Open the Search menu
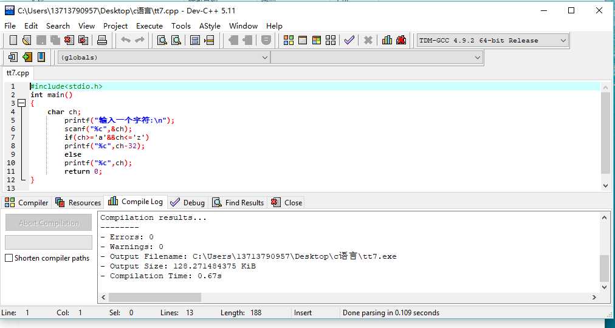This screenshot has height=328, width=615. [x=58, y=26]
